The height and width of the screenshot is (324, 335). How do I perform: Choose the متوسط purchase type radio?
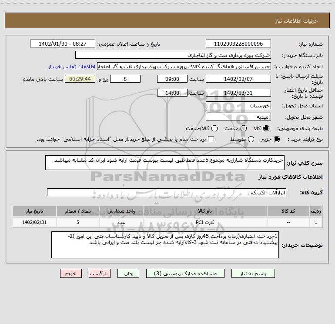tap(251, 139)
